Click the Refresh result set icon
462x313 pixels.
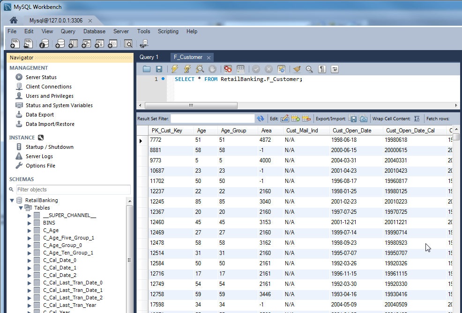(x=261, y=119)
